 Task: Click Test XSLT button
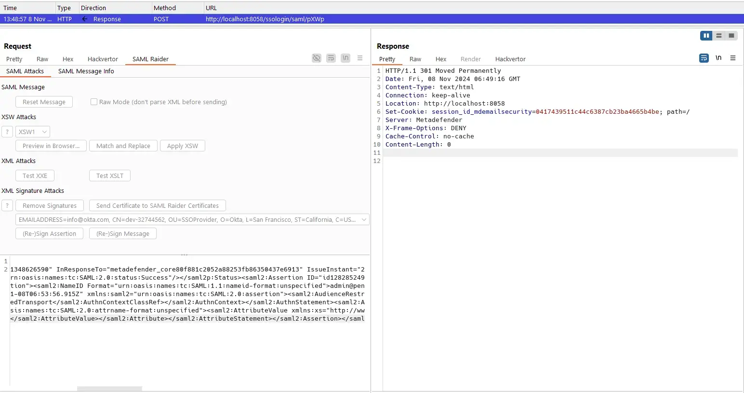110,176
